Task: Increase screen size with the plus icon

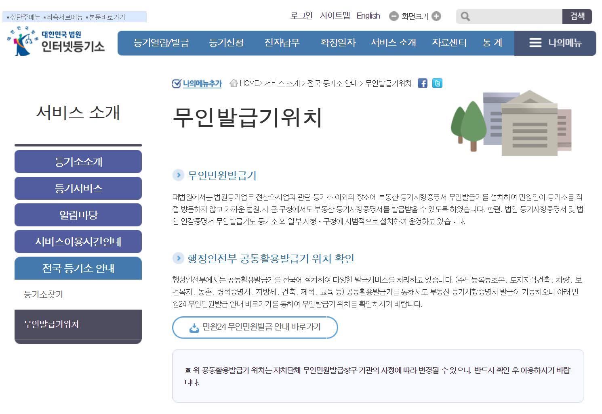Action: (436, 17)
